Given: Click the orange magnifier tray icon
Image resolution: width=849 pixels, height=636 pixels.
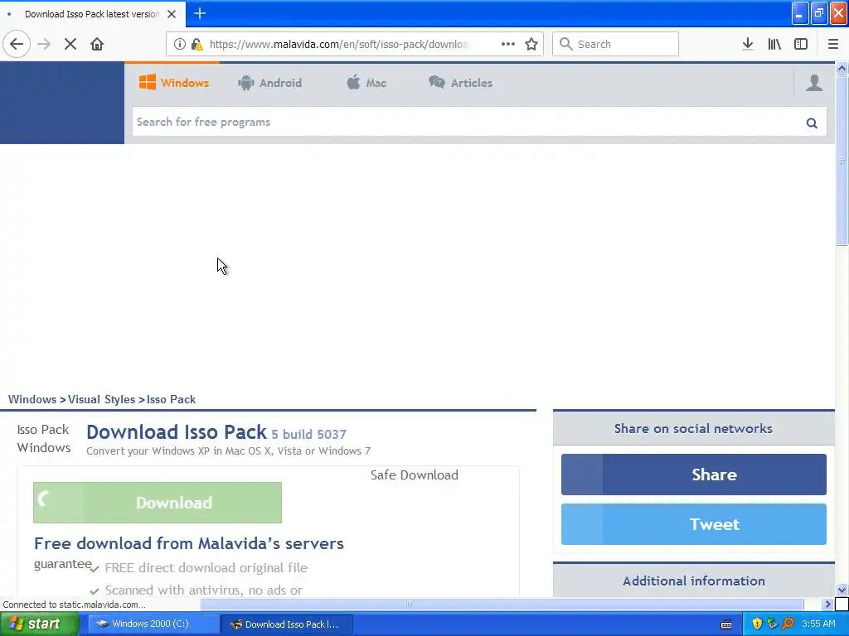Looking at the screenshot, I should coord(788,624).
